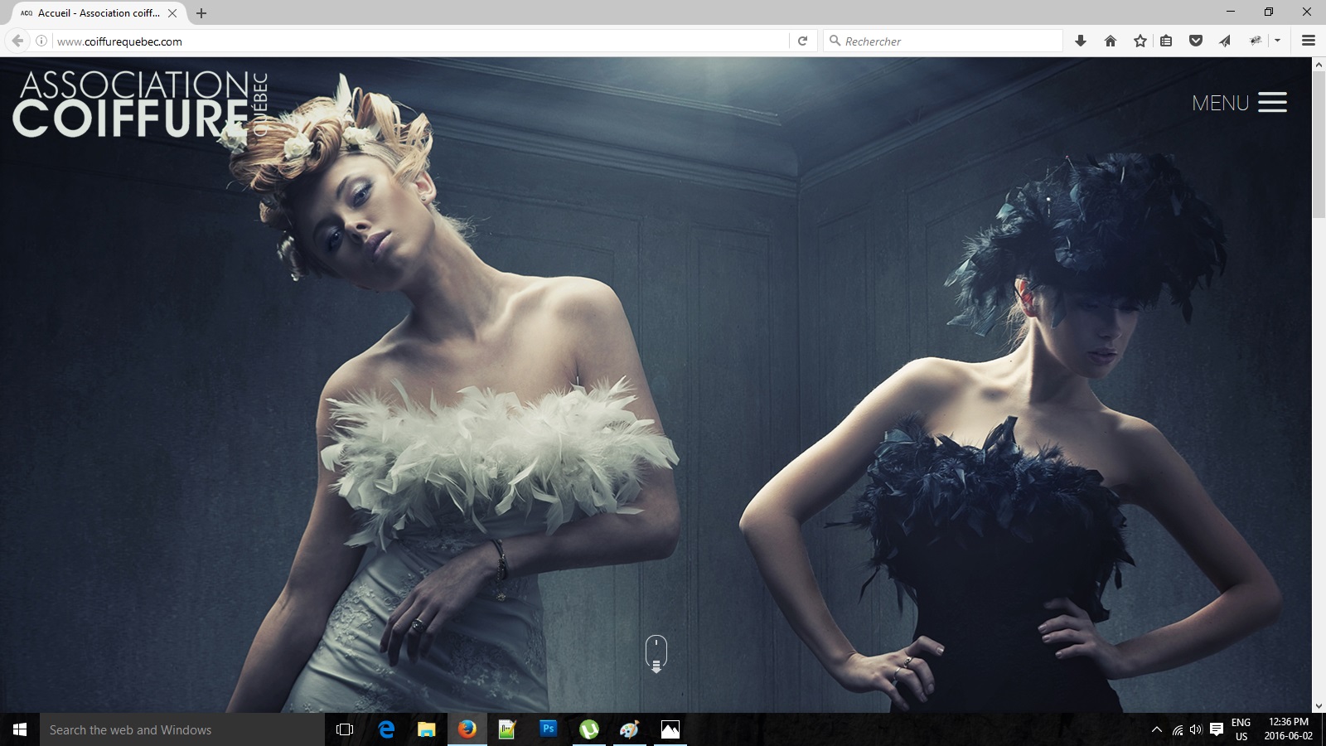Viewport: 1326px width, 746px height.
Task: Open the Firefox downloads panel
Action: pos(1081,41)
